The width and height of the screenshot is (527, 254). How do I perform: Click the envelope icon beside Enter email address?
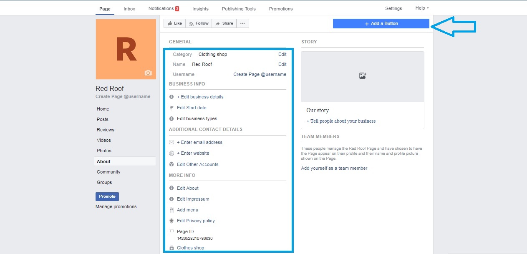point(171,142)
